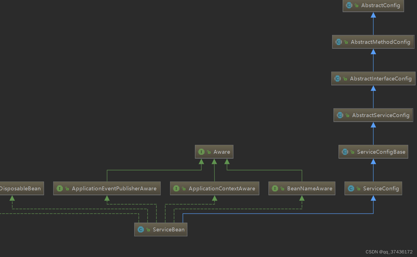The height and width of the screenshot is (257, 417).
Task: Select the DisposableBean node
Action: pos(21,188)
